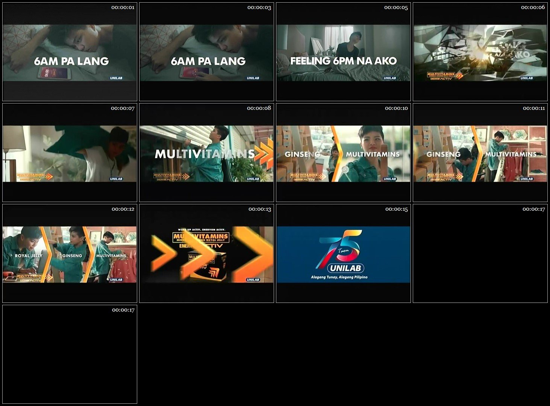Open the "FEELING 6PM NA AKO" frame
This screenshot has height=406, width=550.
coord(343,52)
